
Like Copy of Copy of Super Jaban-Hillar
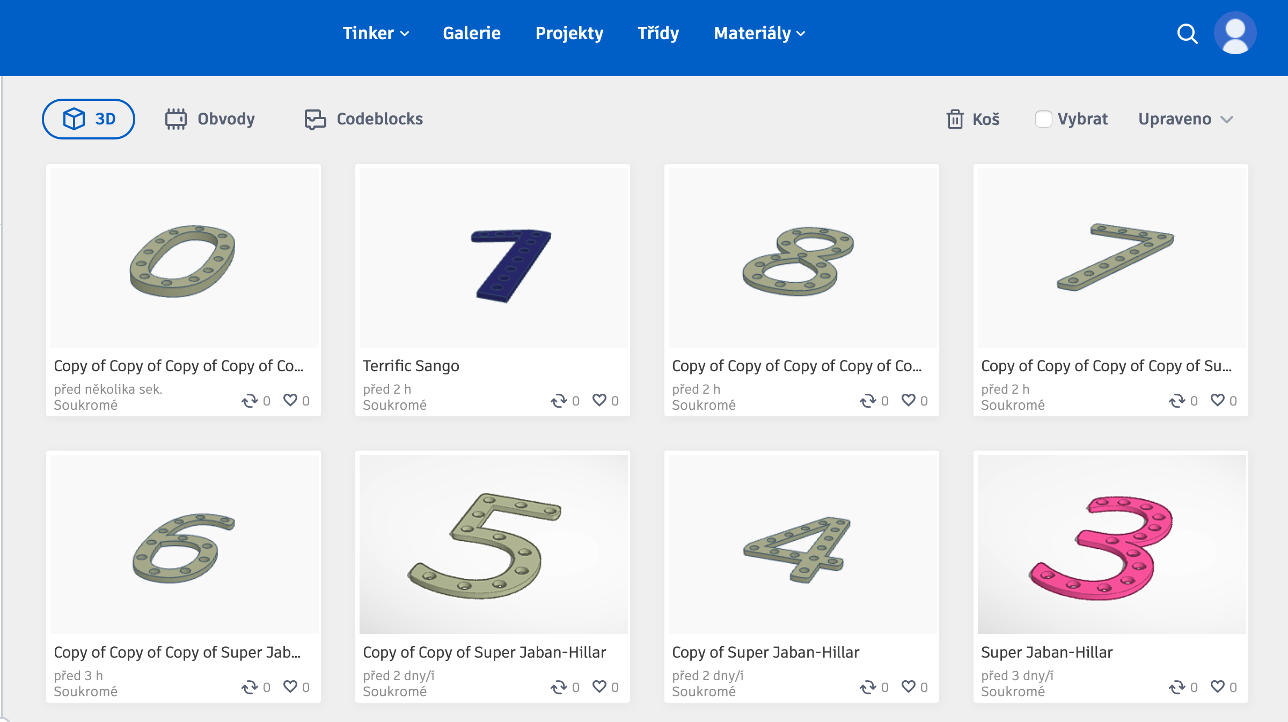point(599,687)
